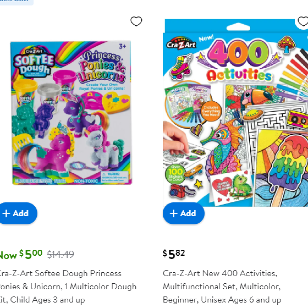Image resolution: width=308 pixels, height=308 pixels.
Task: Add Softee Dough Princess Ponies kit to cart
Action: pos(18,213)
